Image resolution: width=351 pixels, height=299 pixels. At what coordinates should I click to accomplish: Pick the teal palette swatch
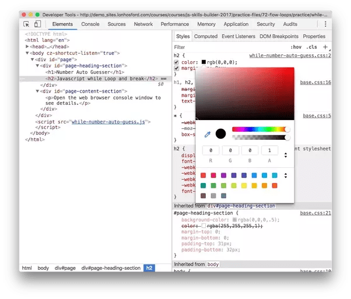pyautogui.click(x=203, y=185)
